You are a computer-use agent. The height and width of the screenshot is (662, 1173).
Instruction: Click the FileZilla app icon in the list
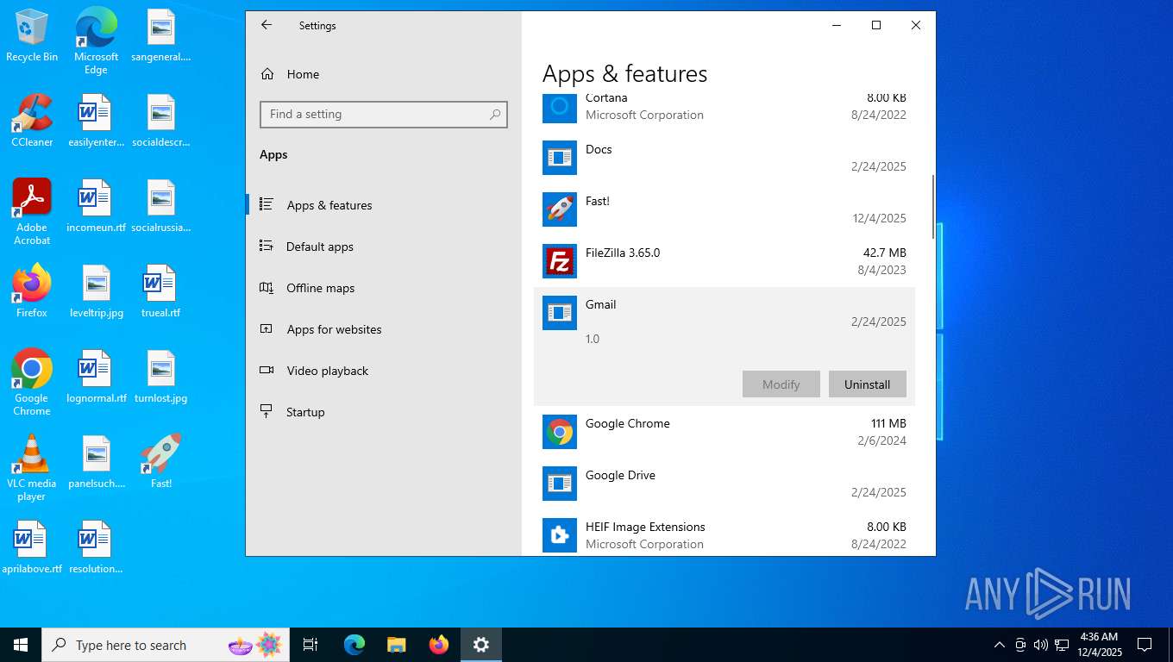pos(560,261)
